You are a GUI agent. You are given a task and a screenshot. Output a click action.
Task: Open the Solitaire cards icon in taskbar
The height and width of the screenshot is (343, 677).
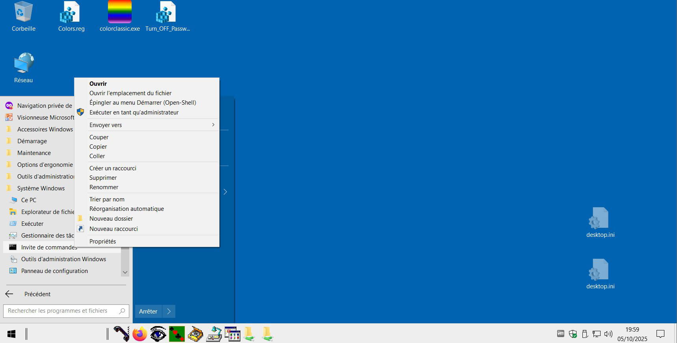(177, 334)
